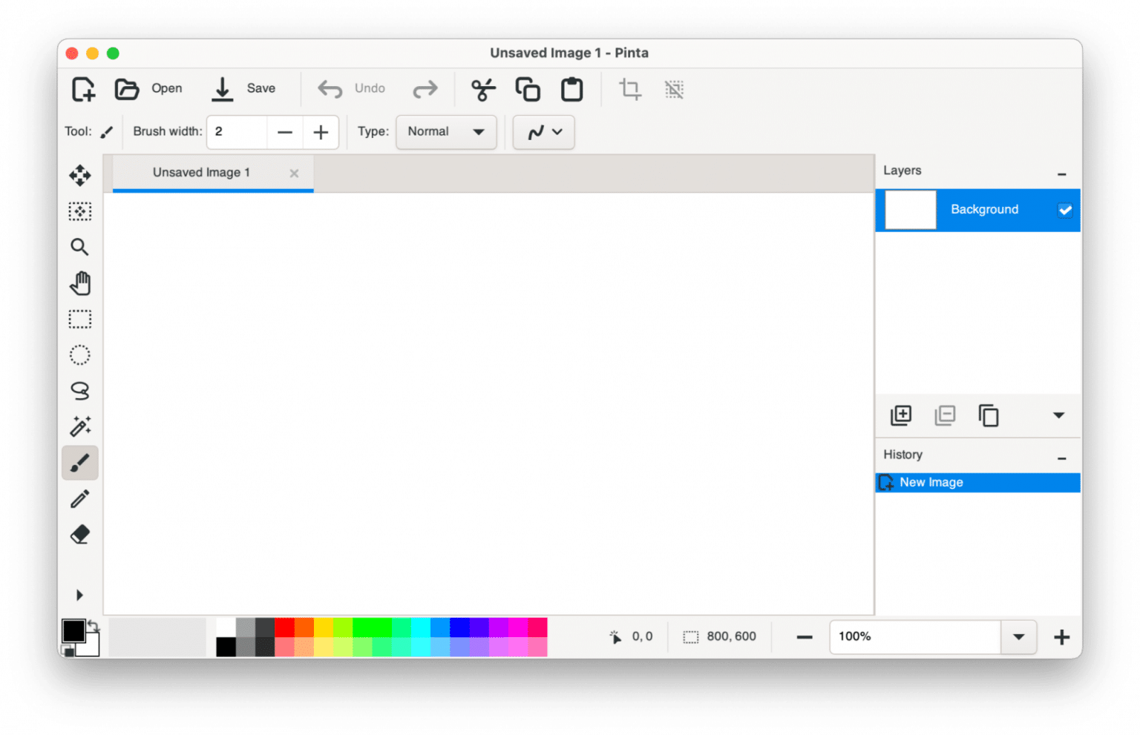Screen dimensions: 1140x735
Task: Open the brush stroke style dropdown
Action: click(543, 132)
